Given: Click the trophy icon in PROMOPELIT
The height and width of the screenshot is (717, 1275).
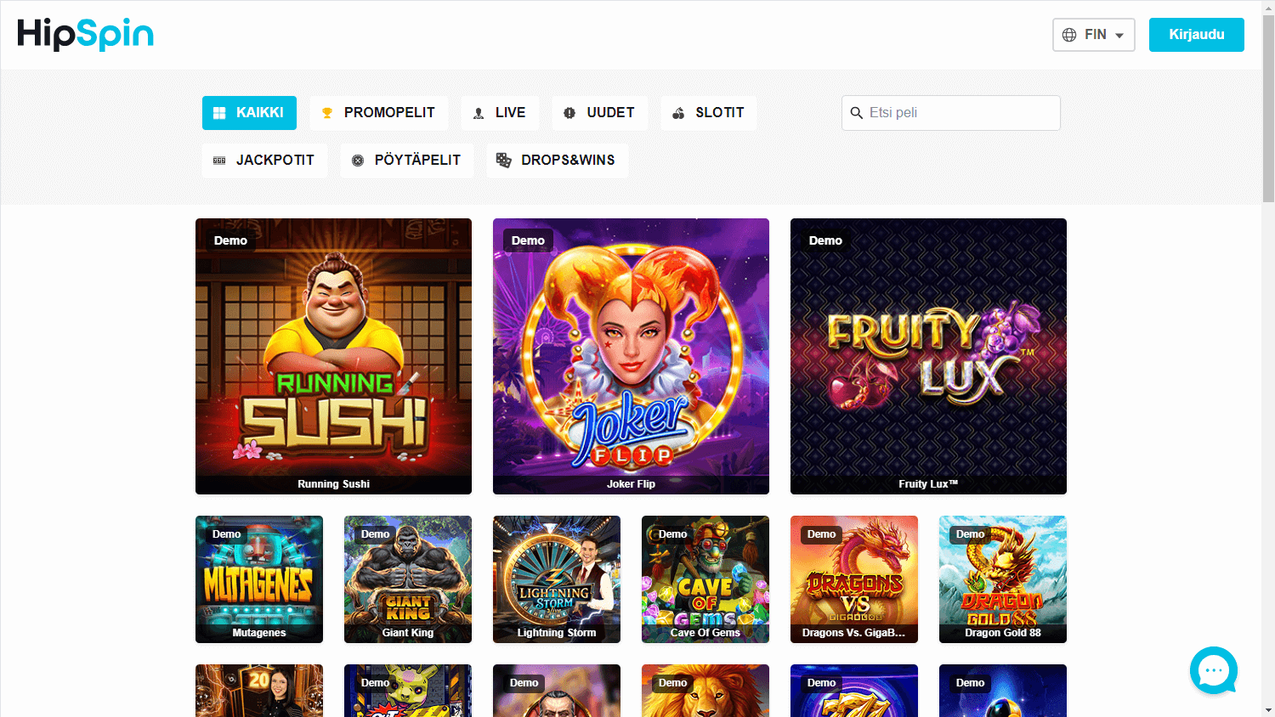Looking at the screenshot, I should [x=327, y=113].
